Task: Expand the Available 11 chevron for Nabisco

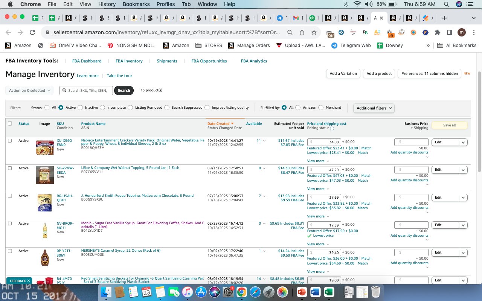Action: (264, 141)
